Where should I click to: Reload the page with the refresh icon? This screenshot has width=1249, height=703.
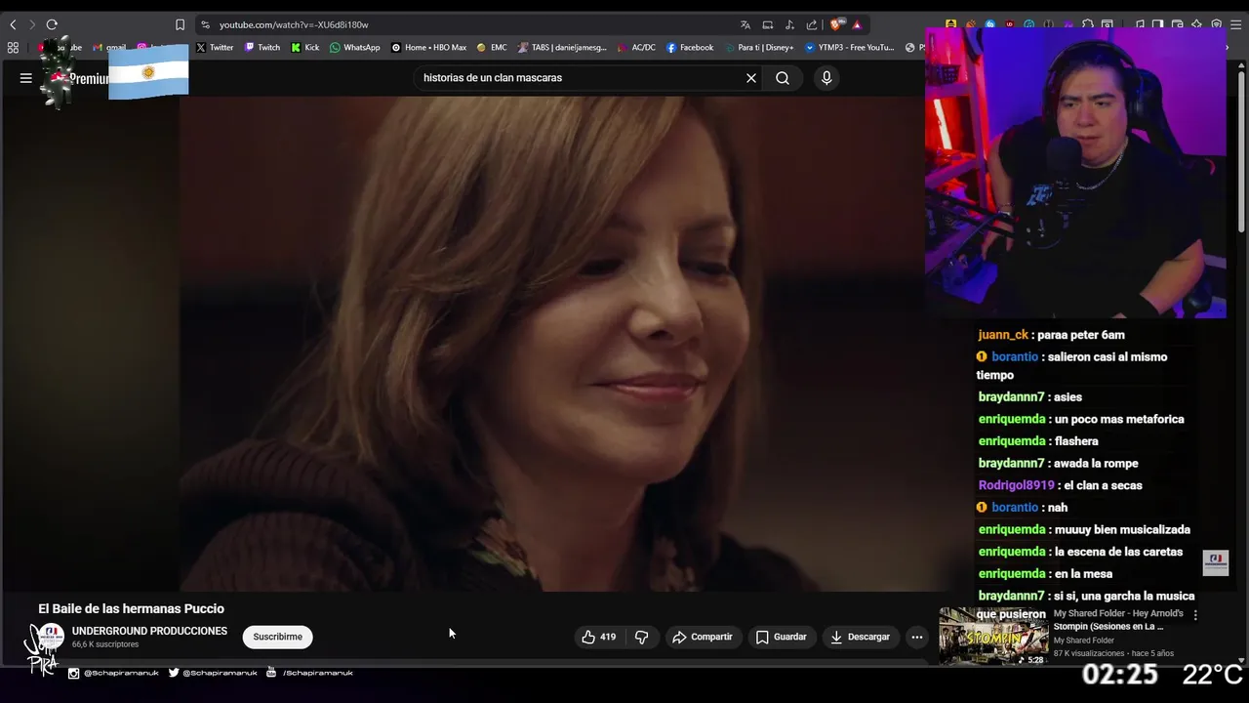pyautogui.click(x=52, y=24)
